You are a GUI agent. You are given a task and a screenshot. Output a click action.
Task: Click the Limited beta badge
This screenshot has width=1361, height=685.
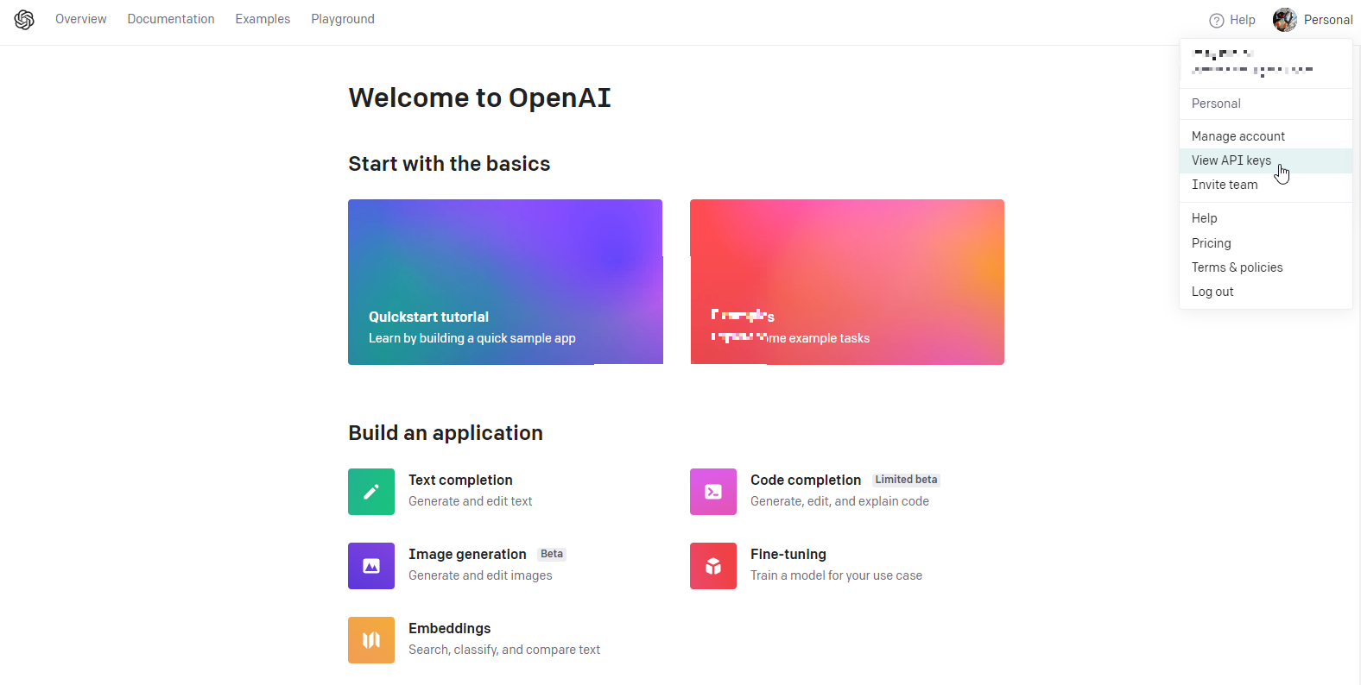pyautogui.click(x=906, y=480)
